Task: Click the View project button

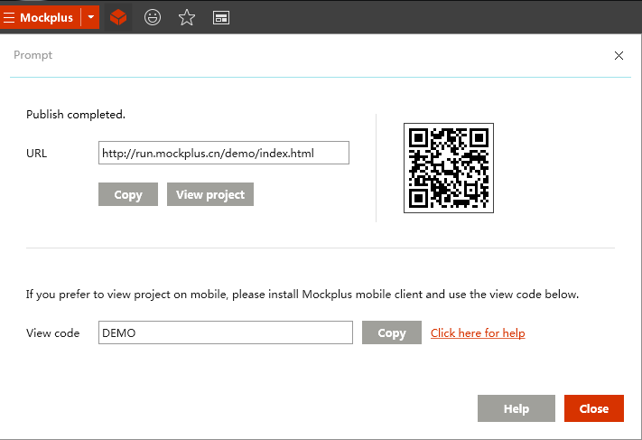Action: click(210, 194)
